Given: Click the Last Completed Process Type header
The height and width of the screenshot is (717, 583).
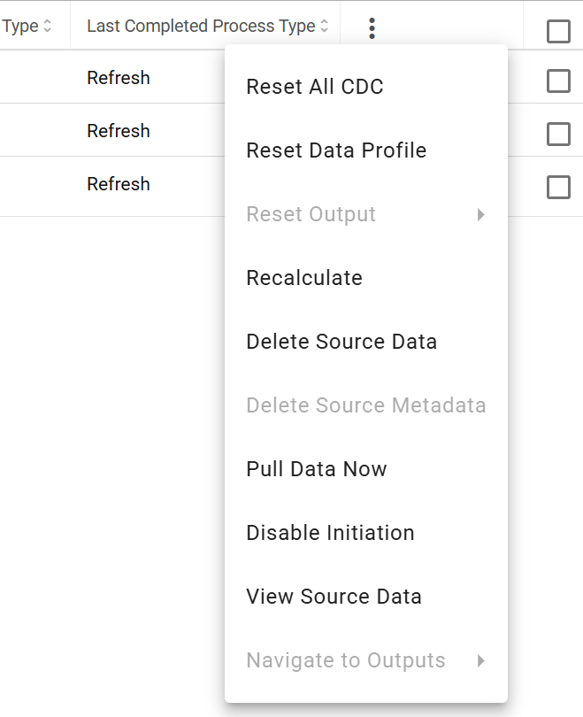Looking at the screenshot, I should [x=201, y=26].
